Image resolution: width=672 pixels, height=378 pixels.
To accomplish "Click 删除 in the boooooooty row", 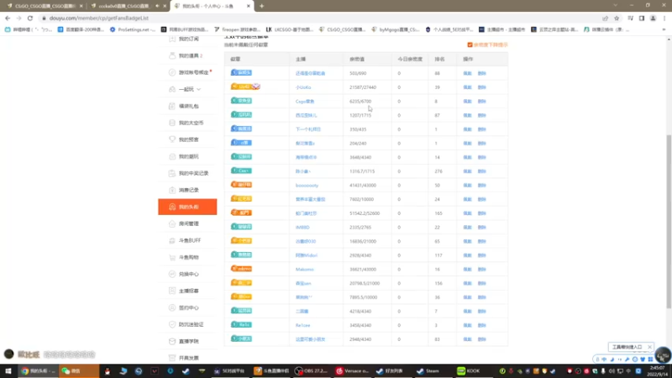I will pyautogui.click(x=481, y=185).
